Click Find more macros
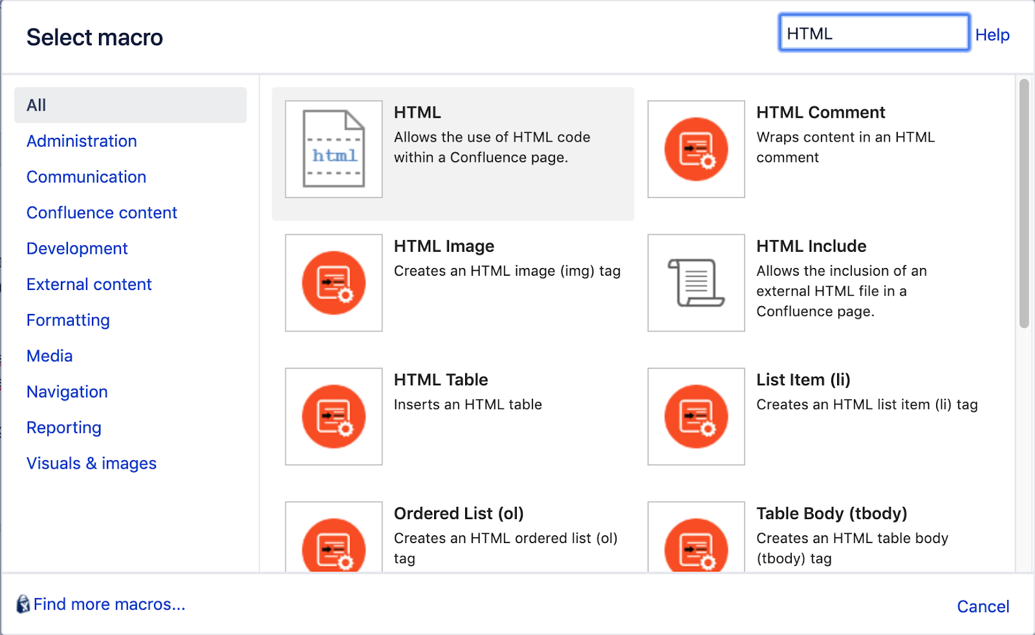The height and width of the screenshot is (635, 1035). [x=109, y=604]
